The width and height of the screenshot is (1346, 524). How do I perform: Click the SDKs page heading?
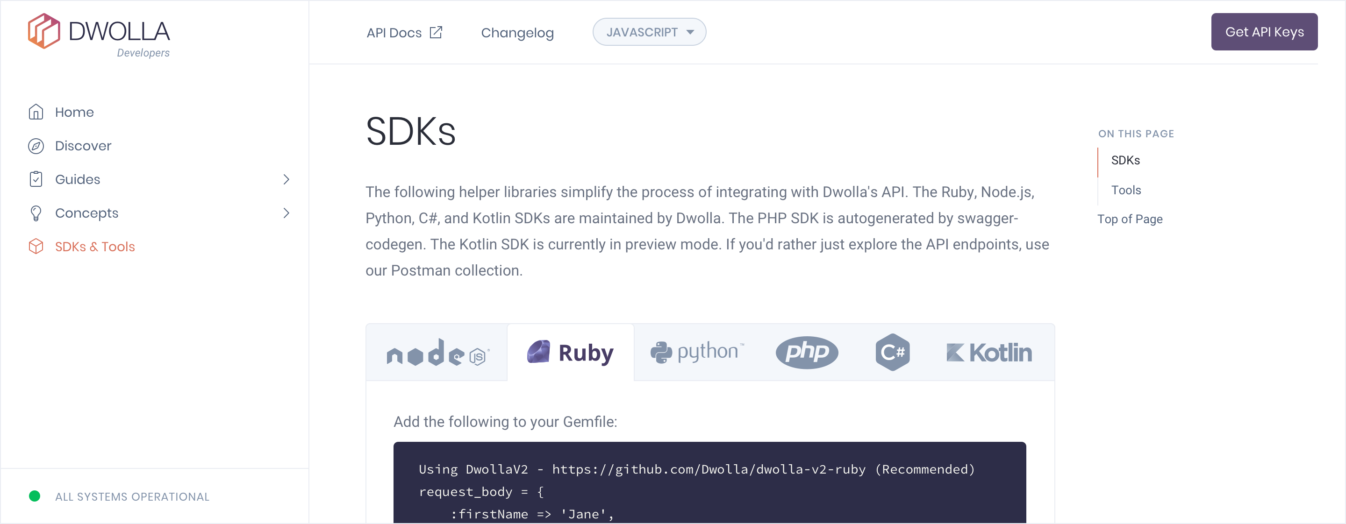pos(411,132)
